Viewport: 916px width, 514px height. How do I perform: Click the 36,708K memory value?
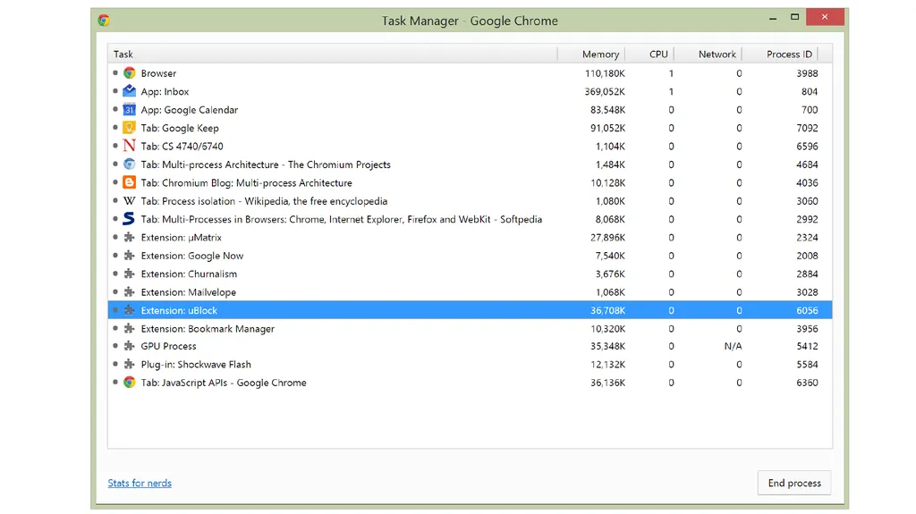click(607, 310)
